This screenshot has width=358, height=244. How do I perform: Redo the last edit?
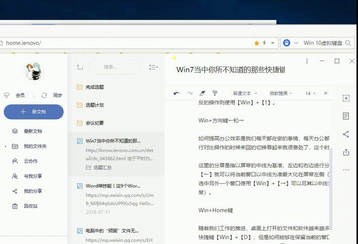point(189,93)
